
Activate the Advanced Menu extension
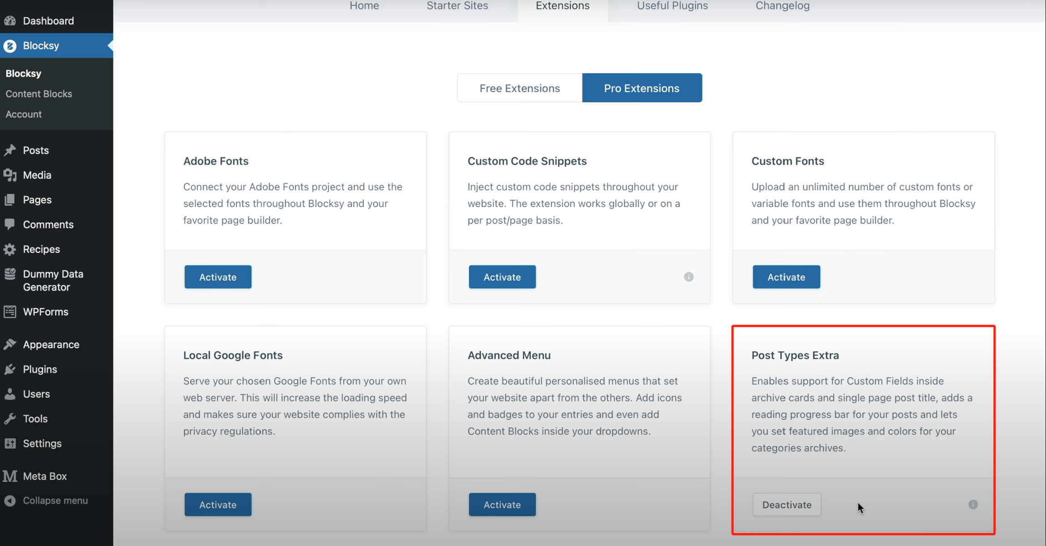coord(502,505)
